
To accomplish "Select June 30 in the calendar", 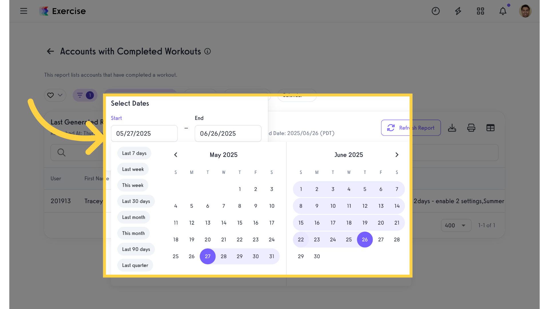I will tap(317, 256).
